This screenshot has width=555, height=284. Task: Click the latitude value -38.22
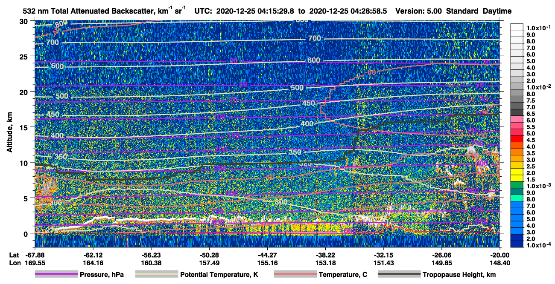(x=325, y=255)
